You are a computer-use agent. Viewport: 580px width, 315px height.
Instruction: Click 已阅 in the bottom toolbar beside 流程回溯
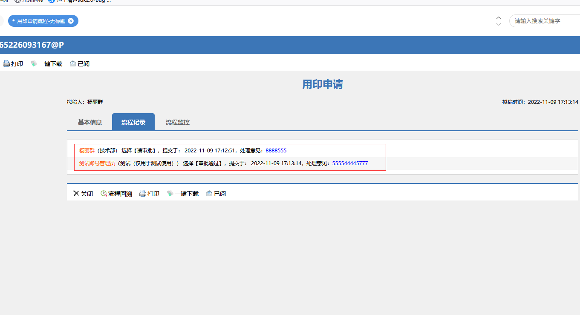tap(216, 194)
